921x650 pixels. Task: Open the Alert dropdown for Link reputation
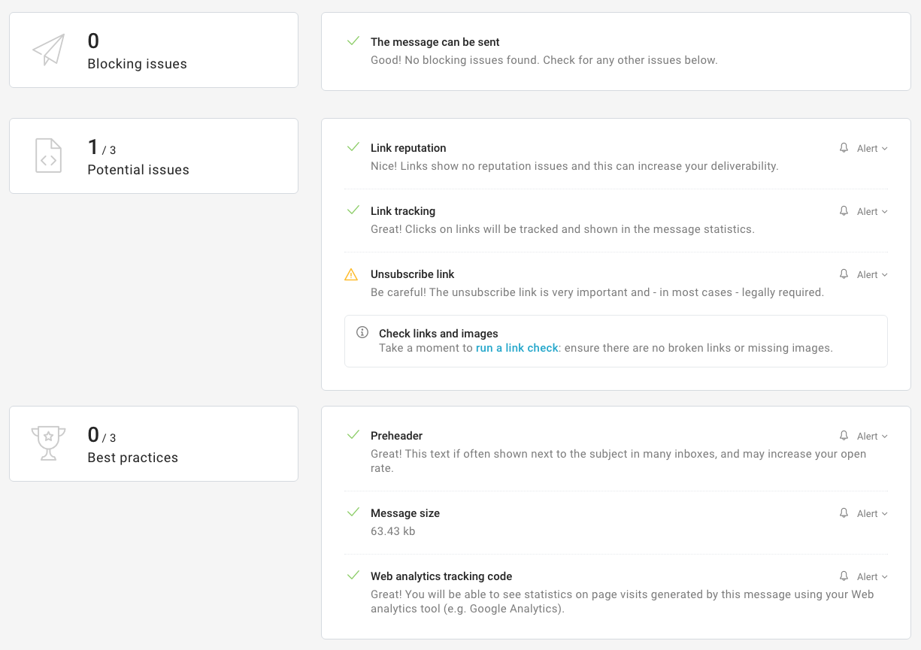click(x=872, y=149)
